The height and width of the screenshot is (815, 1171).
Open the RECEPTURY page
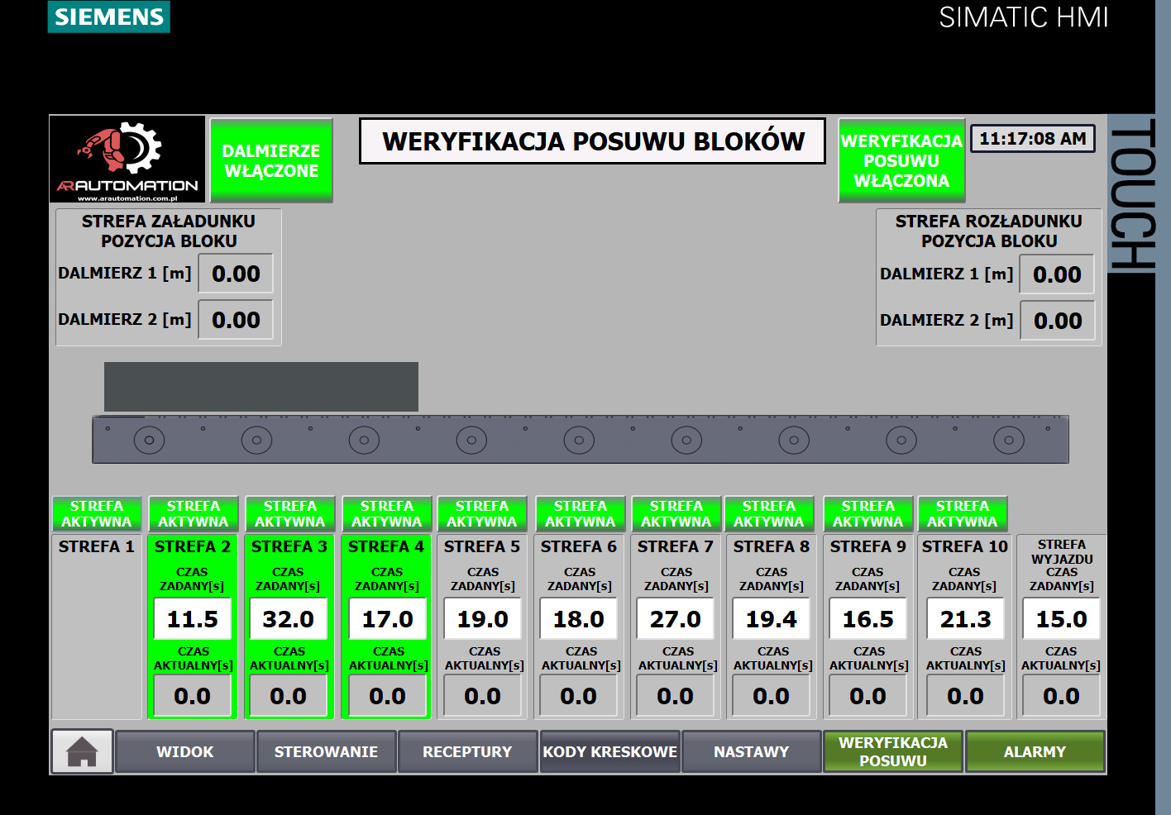pyautogui.click(x=467, y=751)
